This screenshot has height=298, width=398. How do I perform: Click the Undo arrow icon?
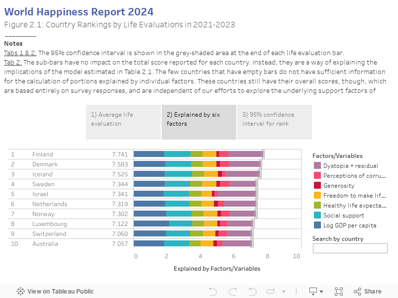[x=213, y=292]
